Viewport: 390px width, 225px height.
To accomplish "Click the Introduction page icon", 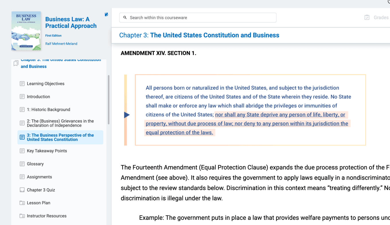I will tap(22, 96).
